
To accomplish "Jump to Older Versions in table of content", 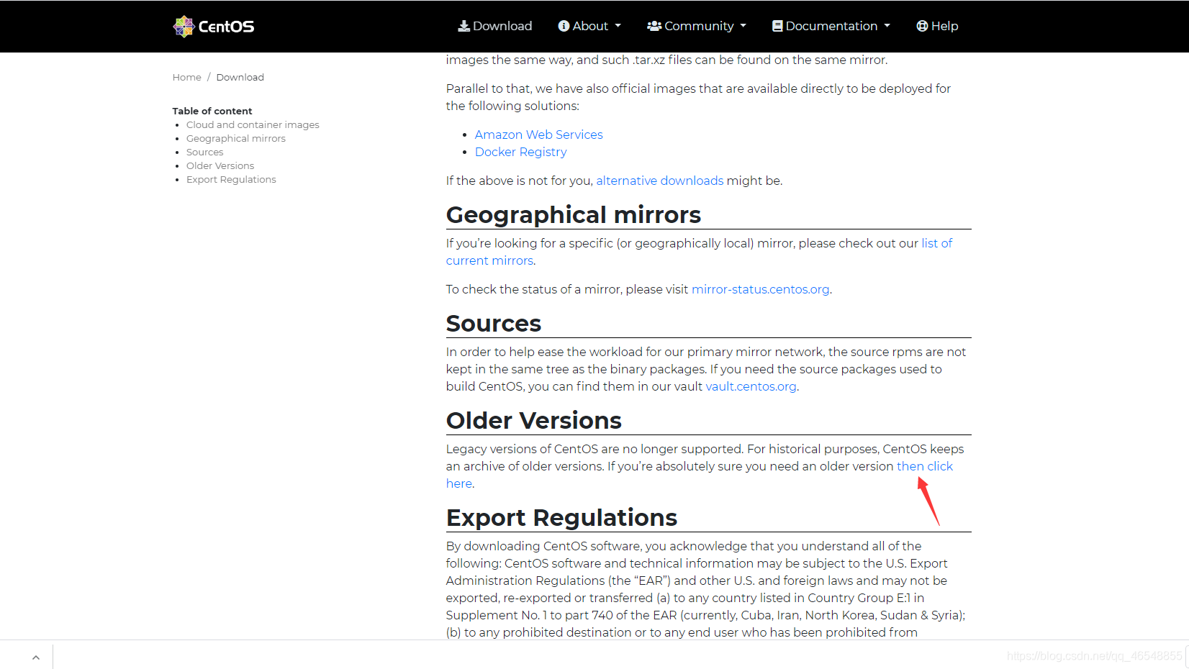I will pyautogui.click(x=220, y=165).
